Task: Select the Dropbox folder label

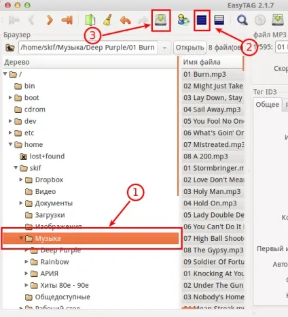Action: 49,180
